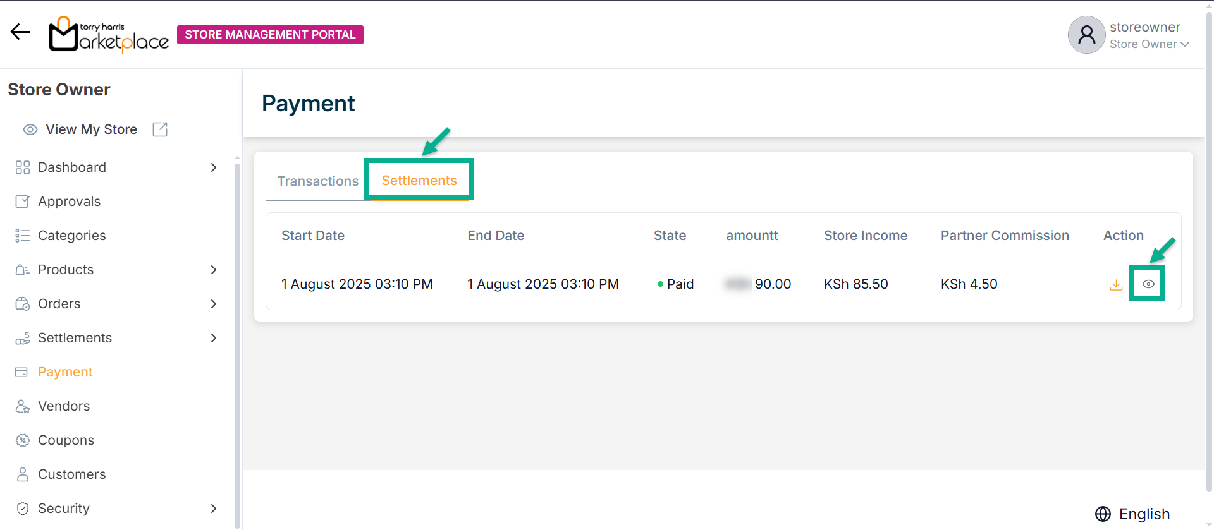The width and height of the screenshot is (1214, 530).
Task: Click the globe language icon
Action: pyautogui.click(x=1103, y=514)
